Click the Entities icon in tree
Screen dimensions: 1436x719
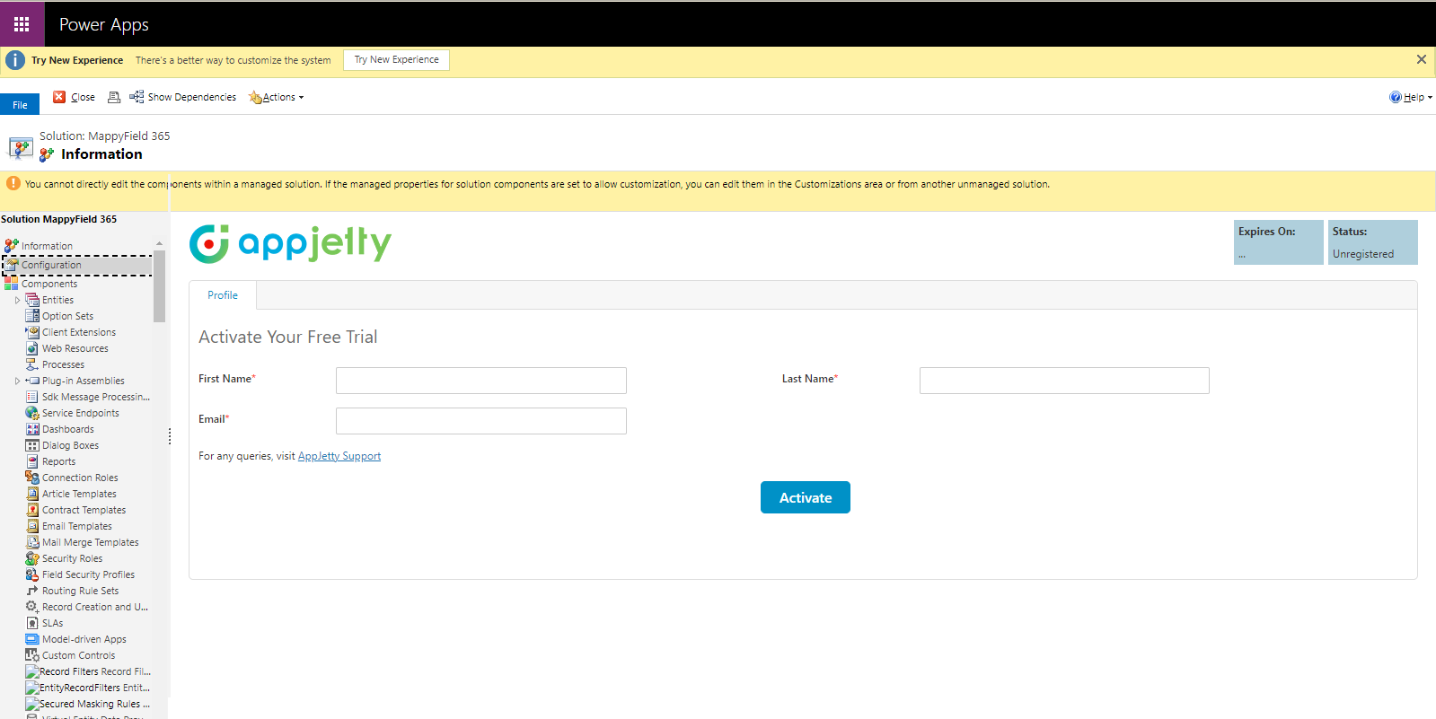click(32, 300)
